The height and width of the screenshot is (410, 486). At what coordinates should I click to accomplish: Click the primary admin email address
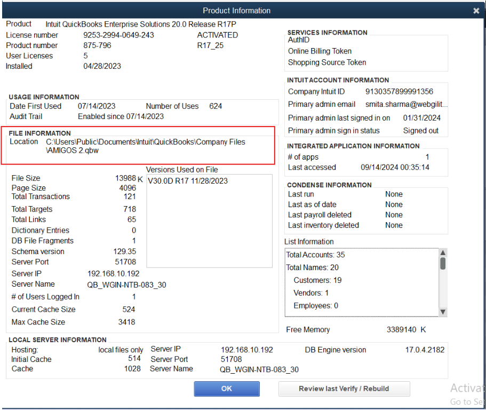coord(407,105)
